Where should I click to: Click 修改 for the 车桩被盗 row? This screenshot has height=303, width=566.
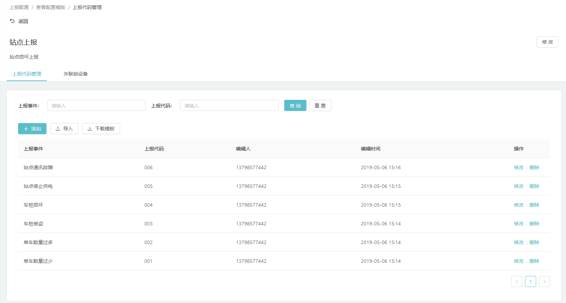(x=518, y=224)
